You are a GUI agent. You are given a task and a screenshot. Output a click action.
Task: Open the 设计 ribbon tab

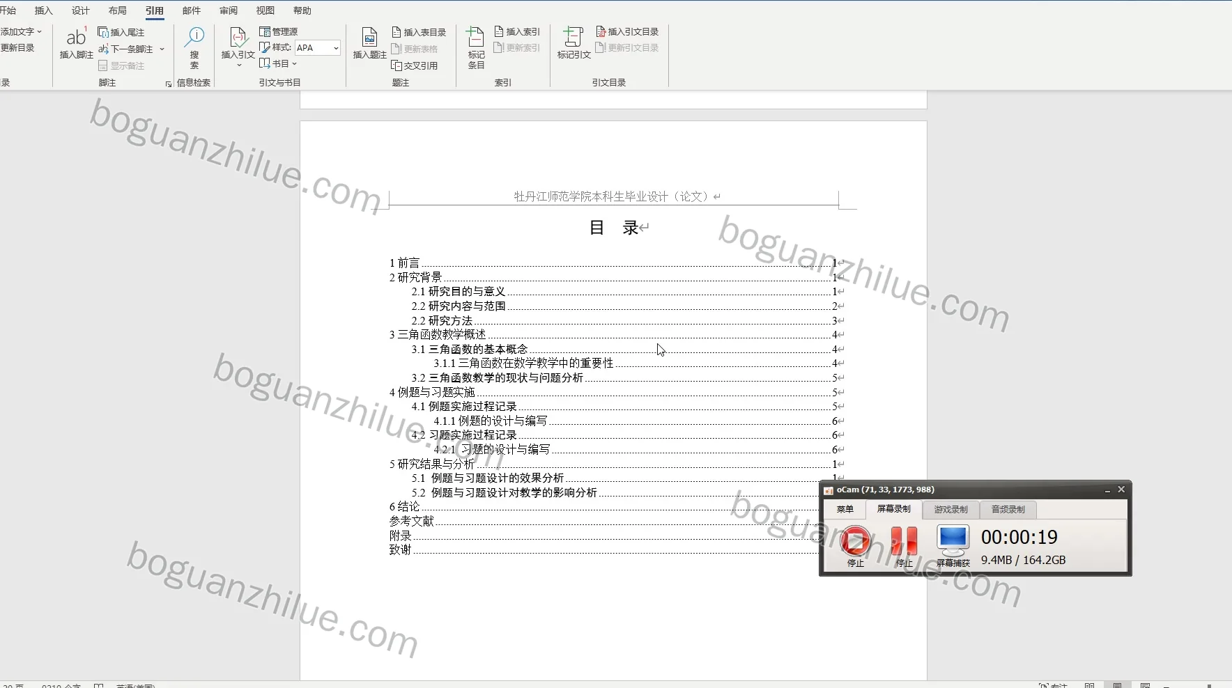coord(80,10)
